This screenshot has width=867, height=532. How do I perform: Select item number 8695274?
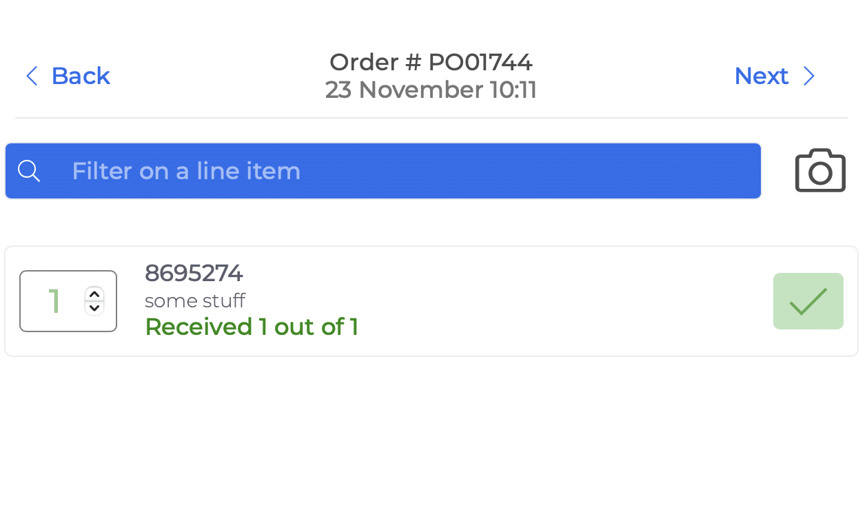[194, 273]
